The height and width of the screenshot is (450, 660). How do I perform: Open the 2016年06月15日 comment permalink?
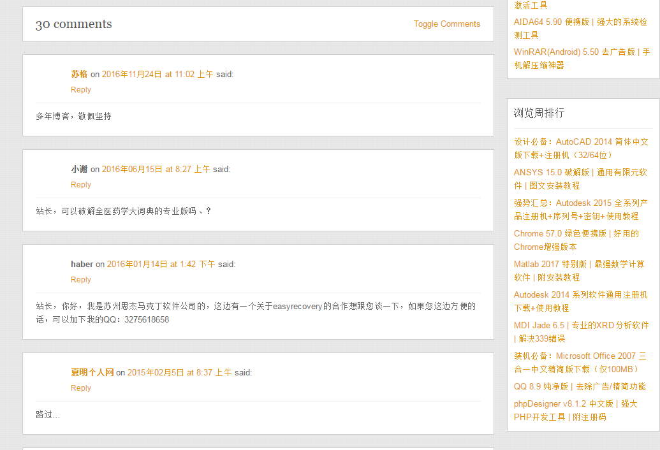pos(156,169)
